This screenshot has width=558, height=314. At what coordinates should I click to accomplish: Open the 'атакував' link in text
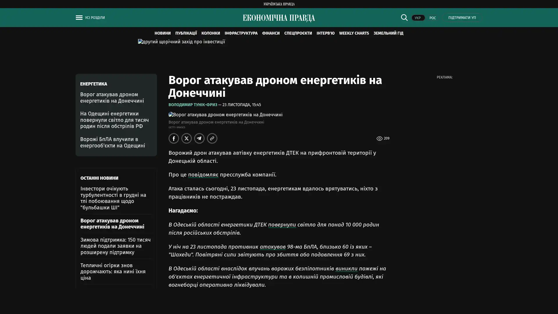272,247
